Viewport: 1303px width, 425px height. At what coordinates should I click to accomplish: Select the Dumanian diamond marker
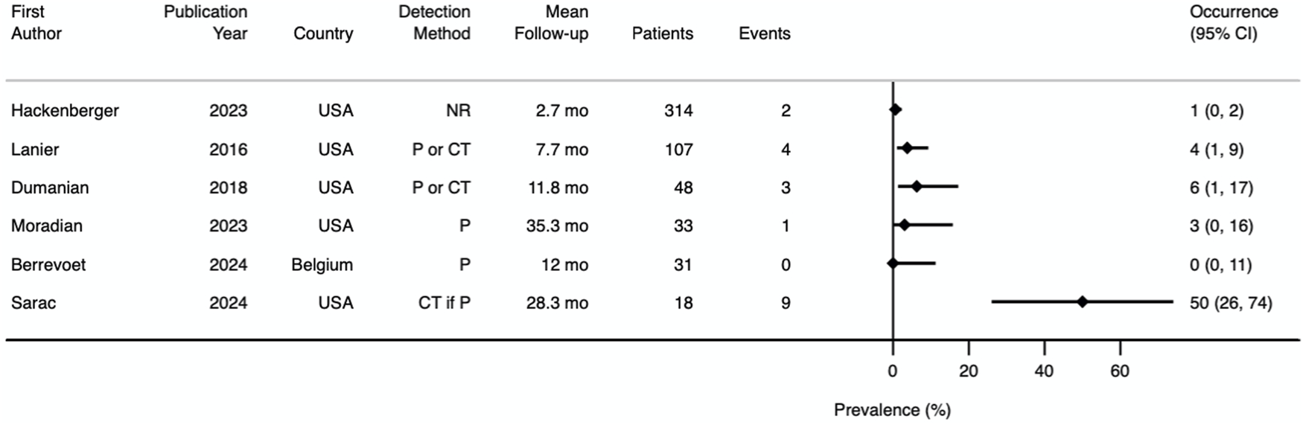tap(917, 187)
